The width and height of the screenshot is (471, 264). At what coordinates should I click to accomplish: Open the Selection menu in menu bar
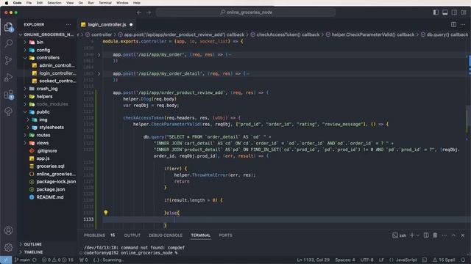tap(54, 3)
